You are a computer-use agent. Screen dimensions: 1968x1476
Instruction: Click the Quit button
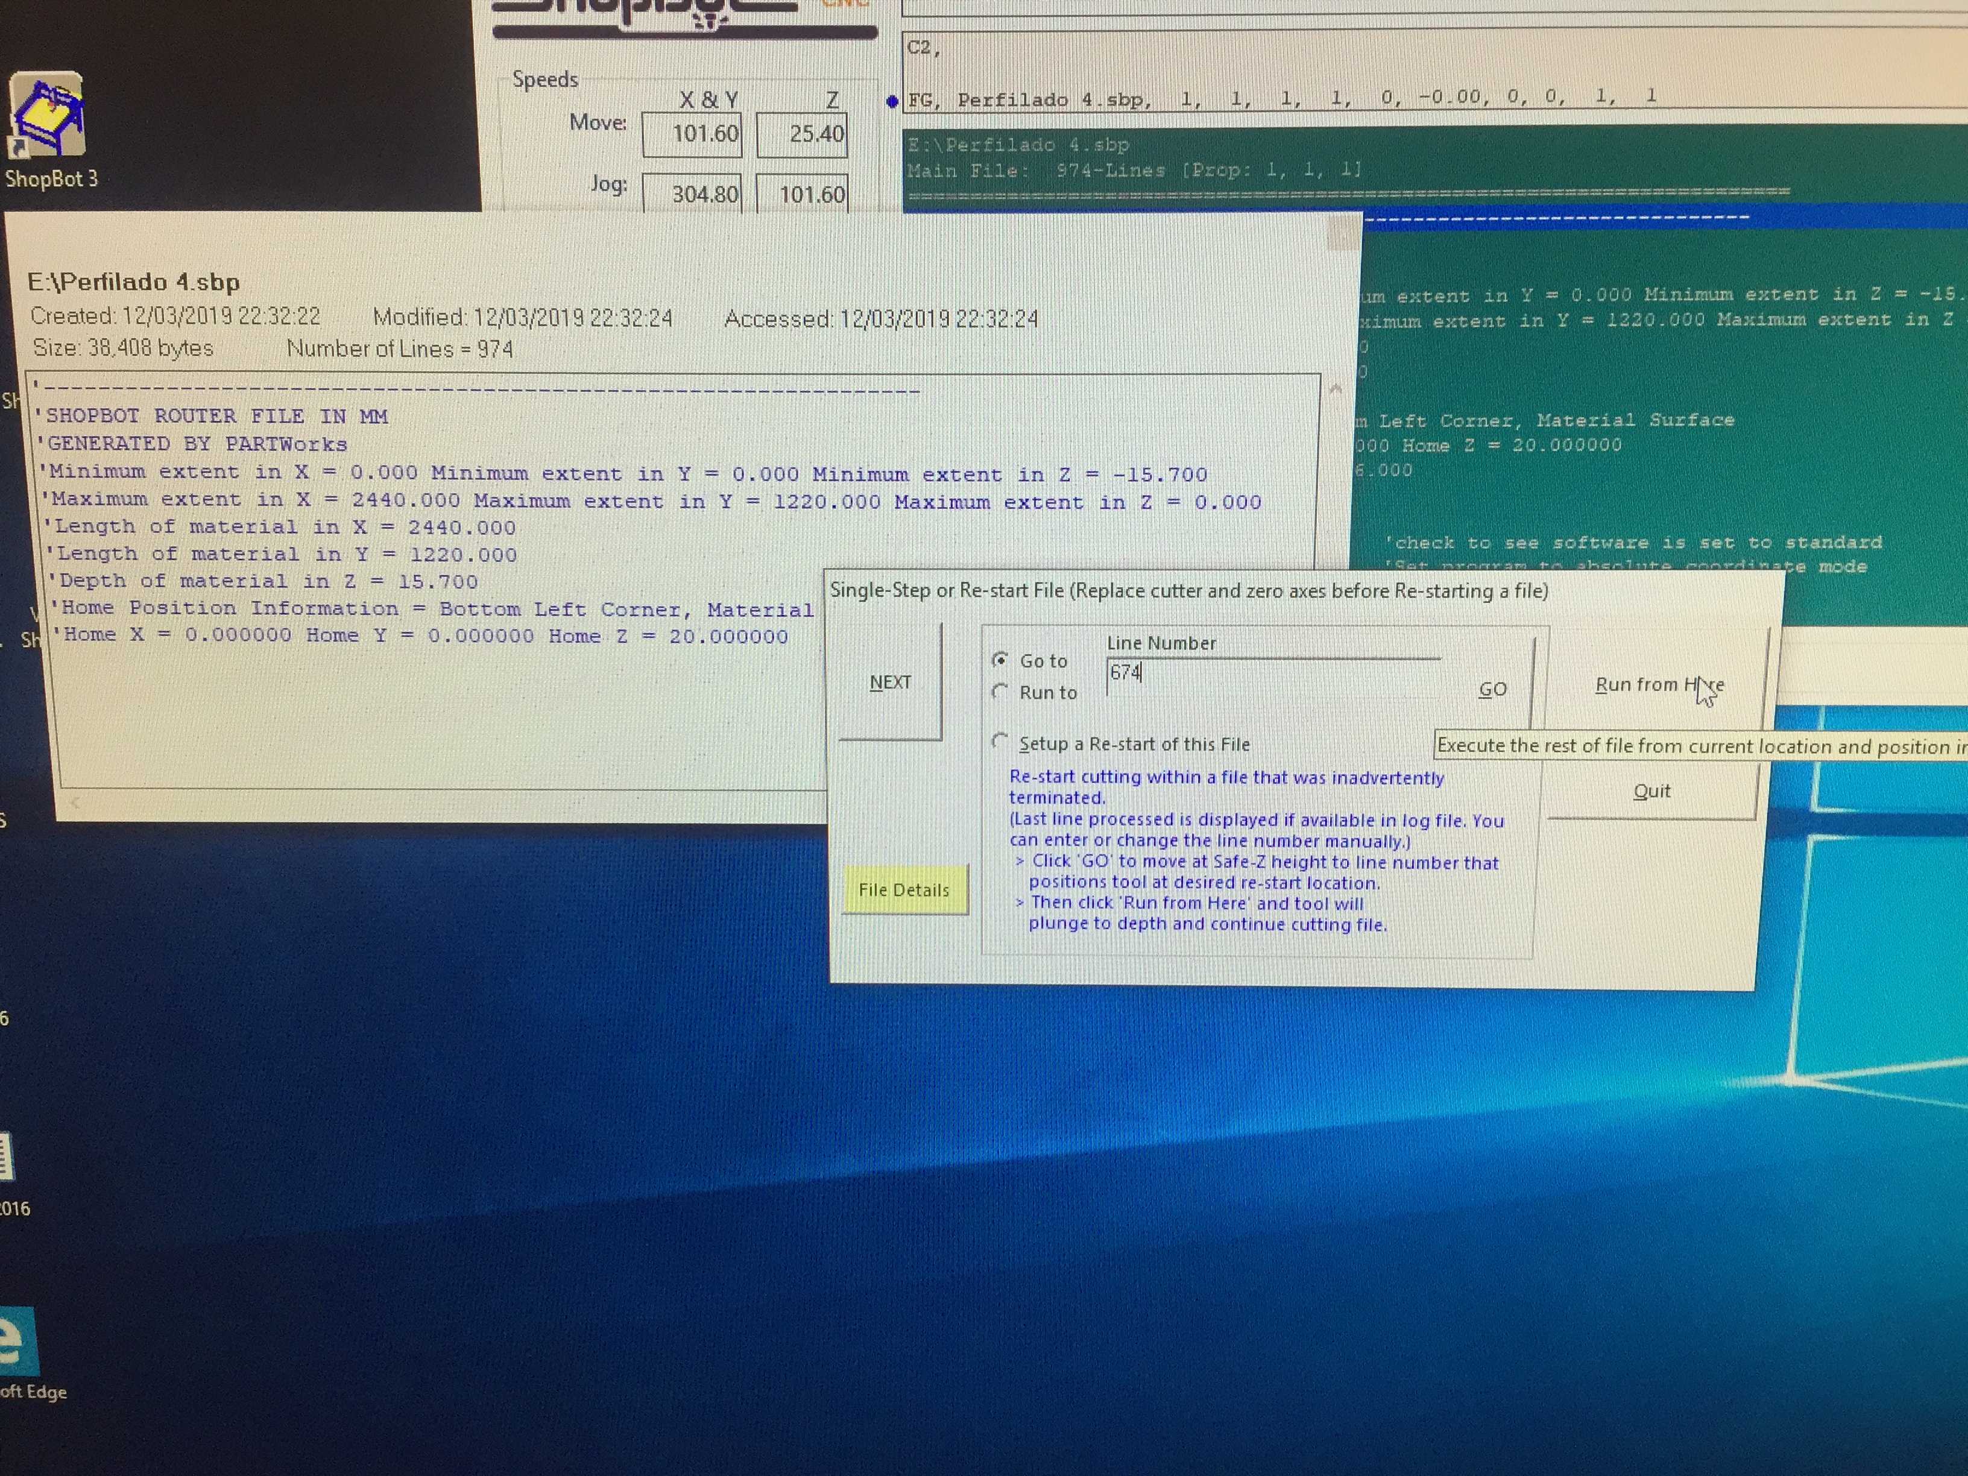coord(1652,791)
